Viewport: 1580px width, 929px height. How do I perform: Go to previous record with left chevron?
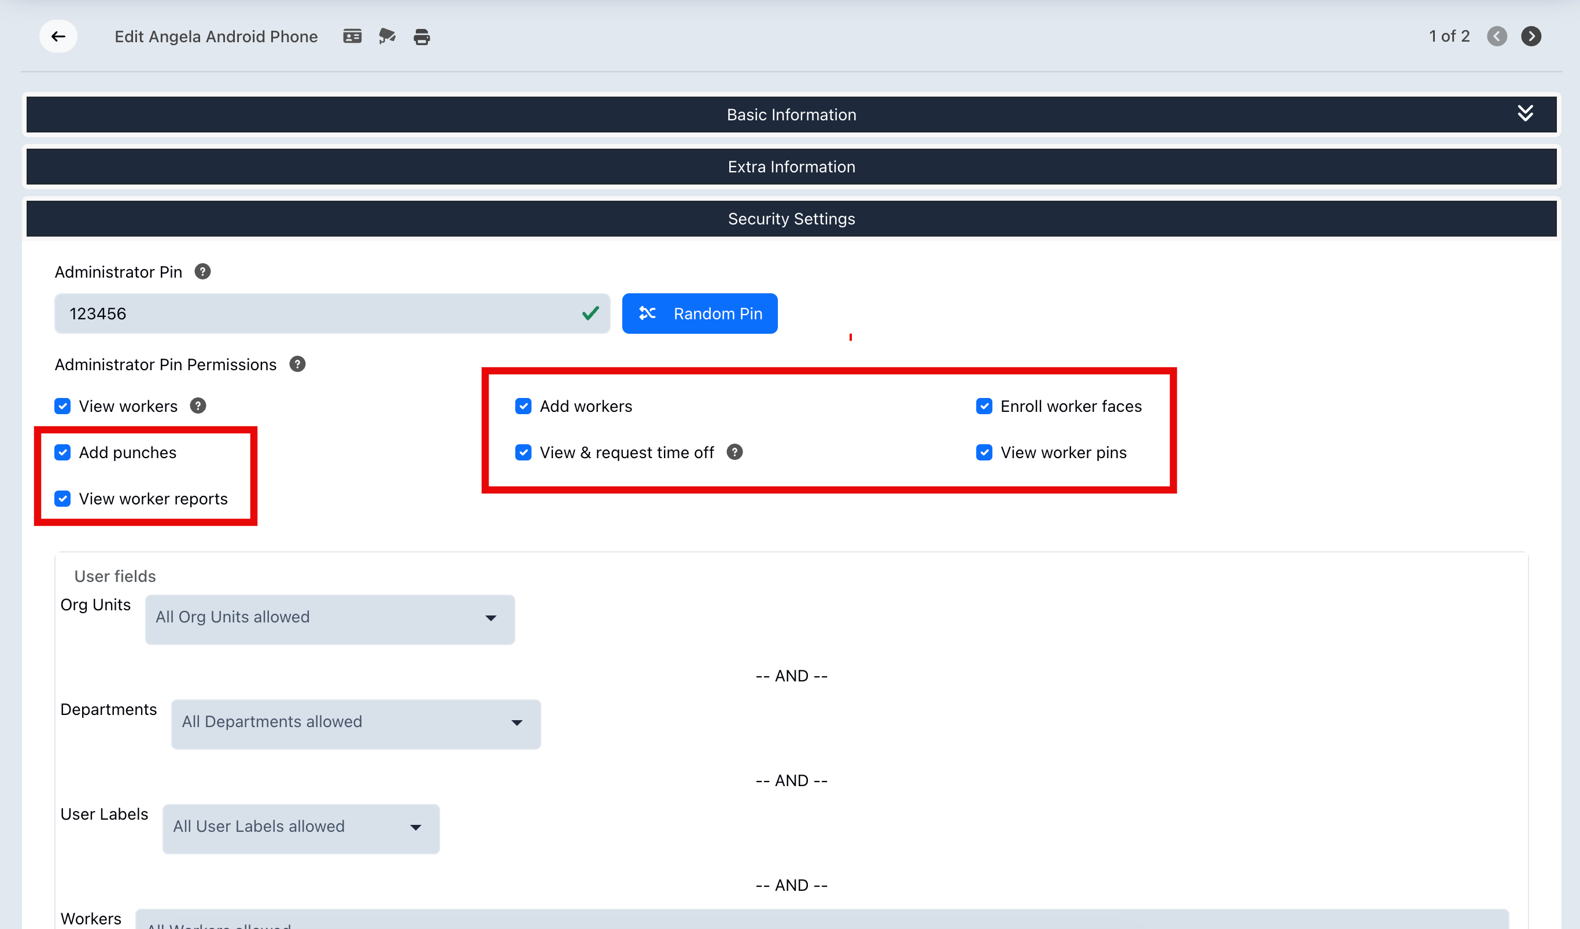[x=1497, y=36]
